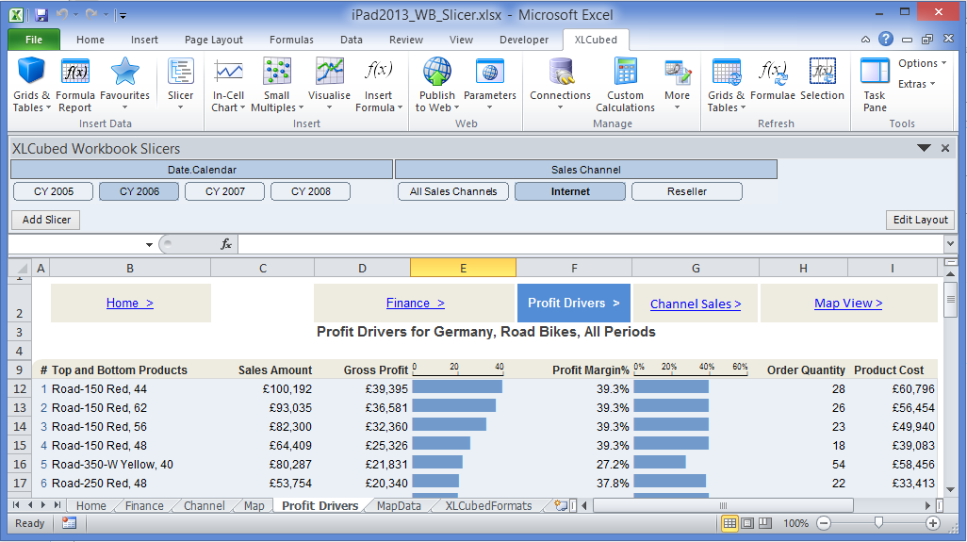Open the Visualise chart tool

click(329, 85)
